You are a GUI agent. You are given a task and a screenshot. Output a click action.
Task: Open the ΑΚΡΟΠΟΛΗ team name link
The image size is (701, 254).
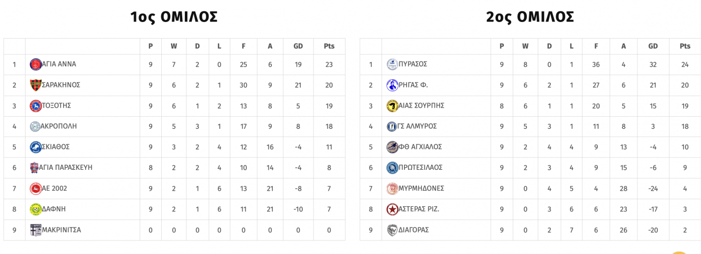(59, 126)
